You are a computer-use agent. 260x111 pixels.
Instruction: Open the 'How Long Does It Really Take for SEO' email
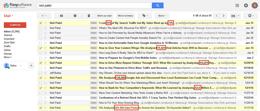click(126, 53)
